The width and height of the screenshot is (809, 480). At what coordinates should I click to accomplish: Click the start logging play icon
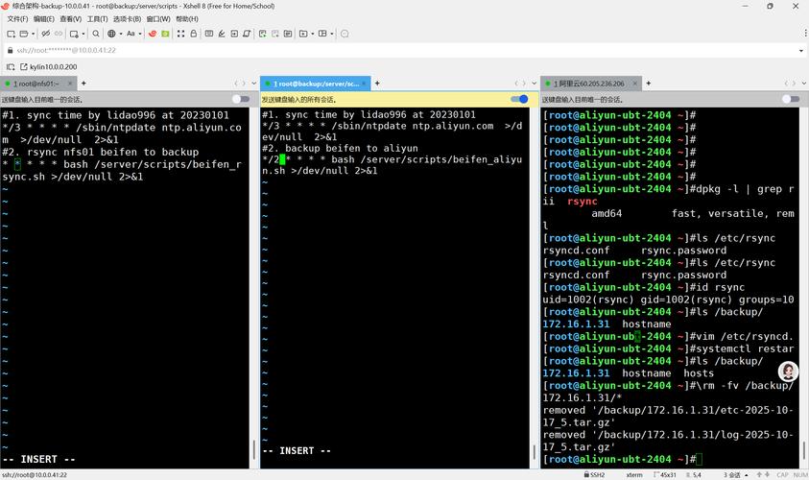[303, 34]
